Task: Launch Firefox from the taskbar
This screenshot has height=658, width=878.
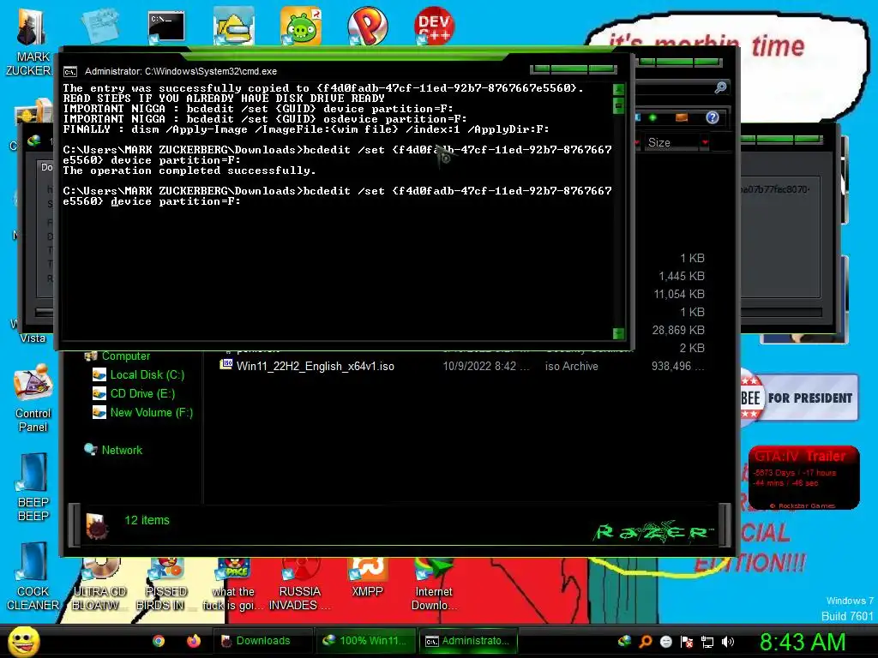Action: (x=194, y=641)
